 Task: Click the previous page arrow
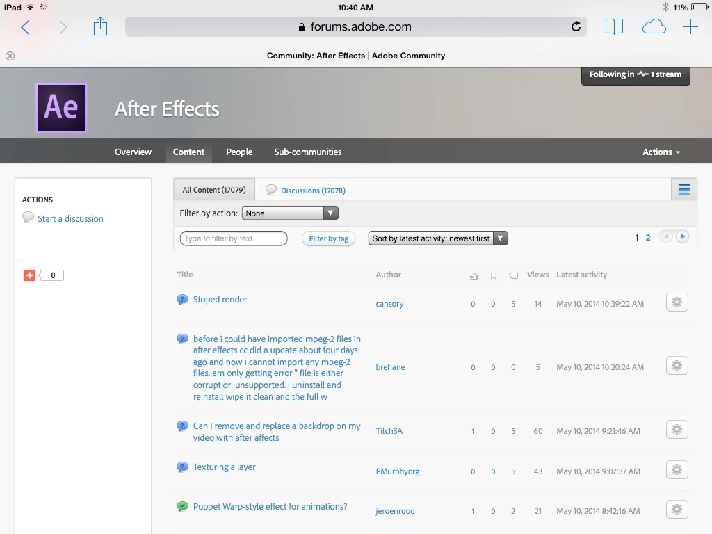click(666, 237)
